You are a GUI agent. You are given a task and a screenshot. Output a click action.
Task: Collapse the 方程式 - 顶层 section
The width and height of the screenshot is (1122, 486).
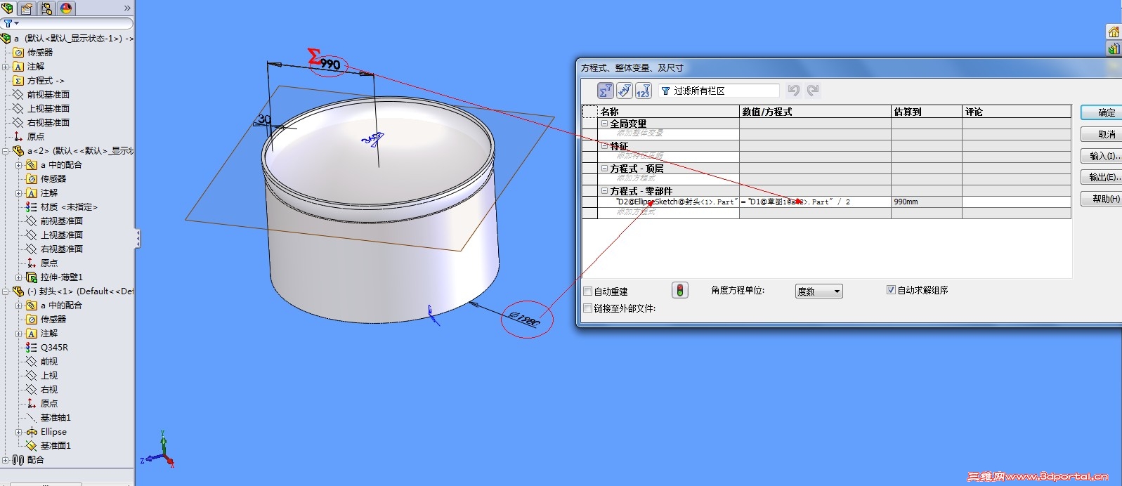[x=604, y=168]
